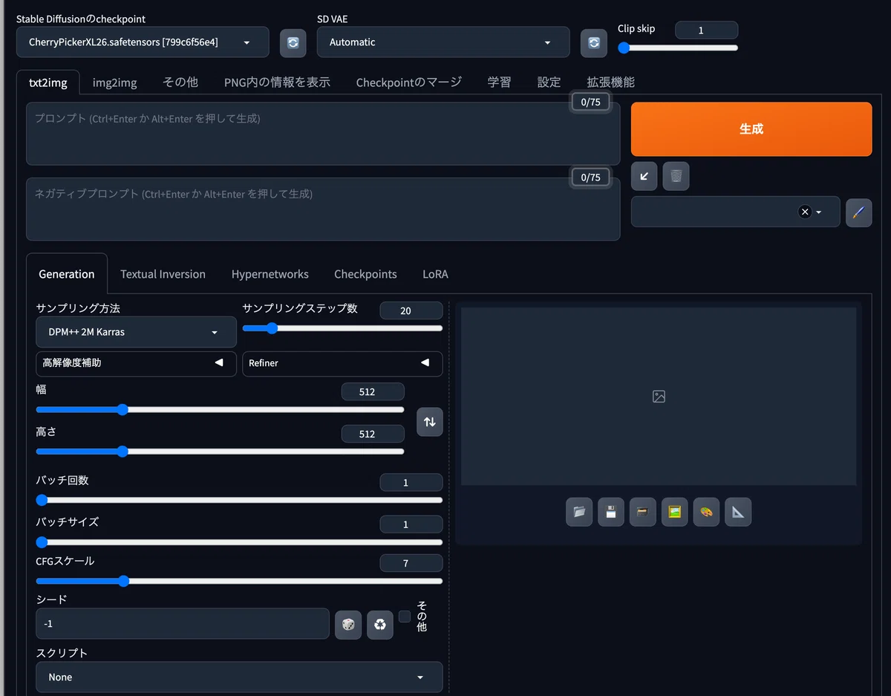Screen dimensions: 891x696
Task: Adjust the バッチ回数 slider
Action: [239, 500]
